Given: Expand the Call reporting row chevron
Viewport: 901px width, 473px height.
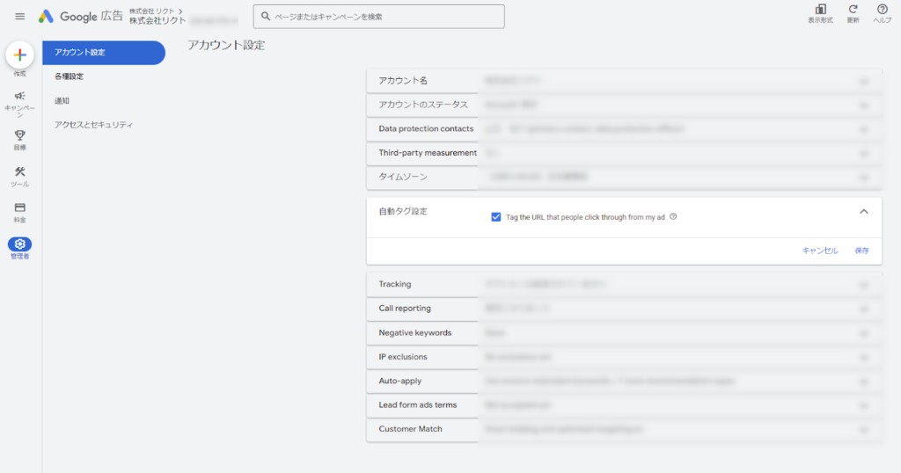Looking at the screenshot, I should [864, 309].
